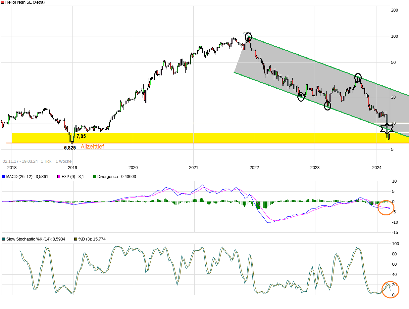Click the 200 value on the price axis

click(395, 10)
